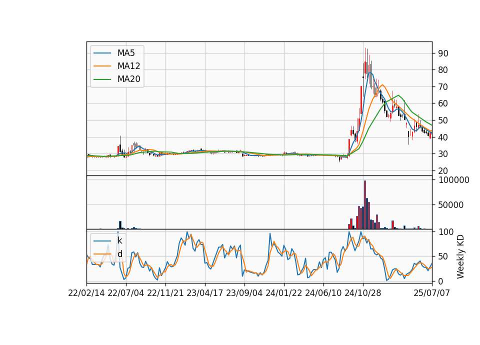Click the 24/01/22 date tick label
The height and width of the screenshot is (345, 480).
(x=284, y=293)
